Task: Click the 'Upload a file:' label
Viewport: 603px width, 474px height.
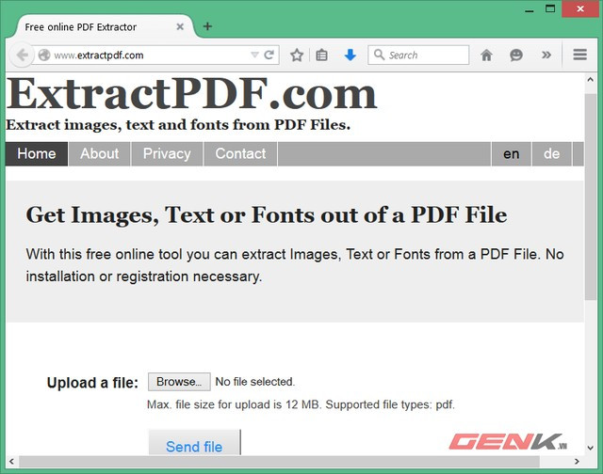Action: point(92,383)
